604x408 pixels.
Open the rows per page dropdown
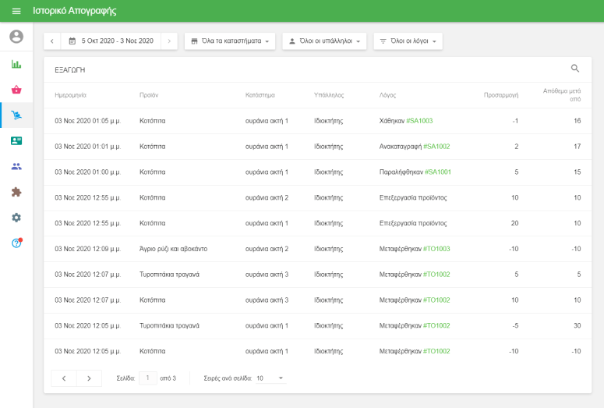pos(270,378)
